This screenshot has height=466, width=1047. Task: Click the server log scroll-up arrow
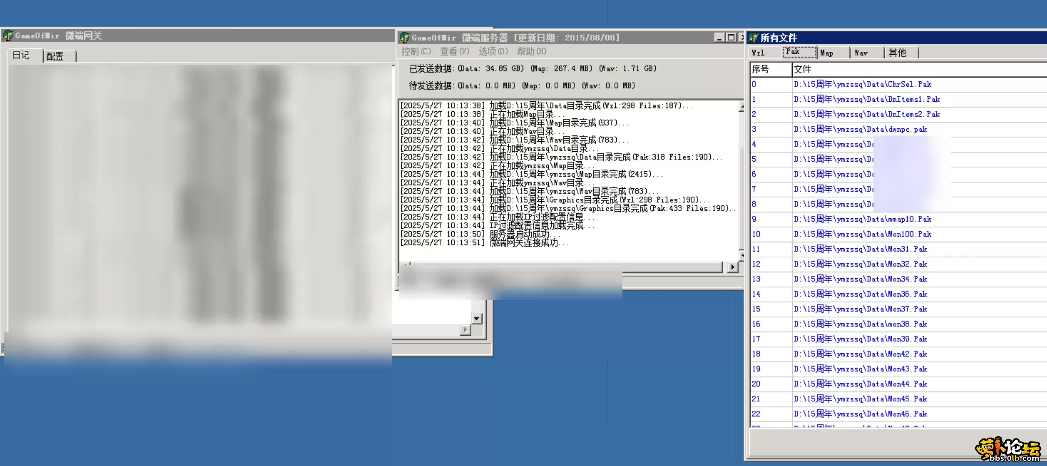click(x=741, y=107)
